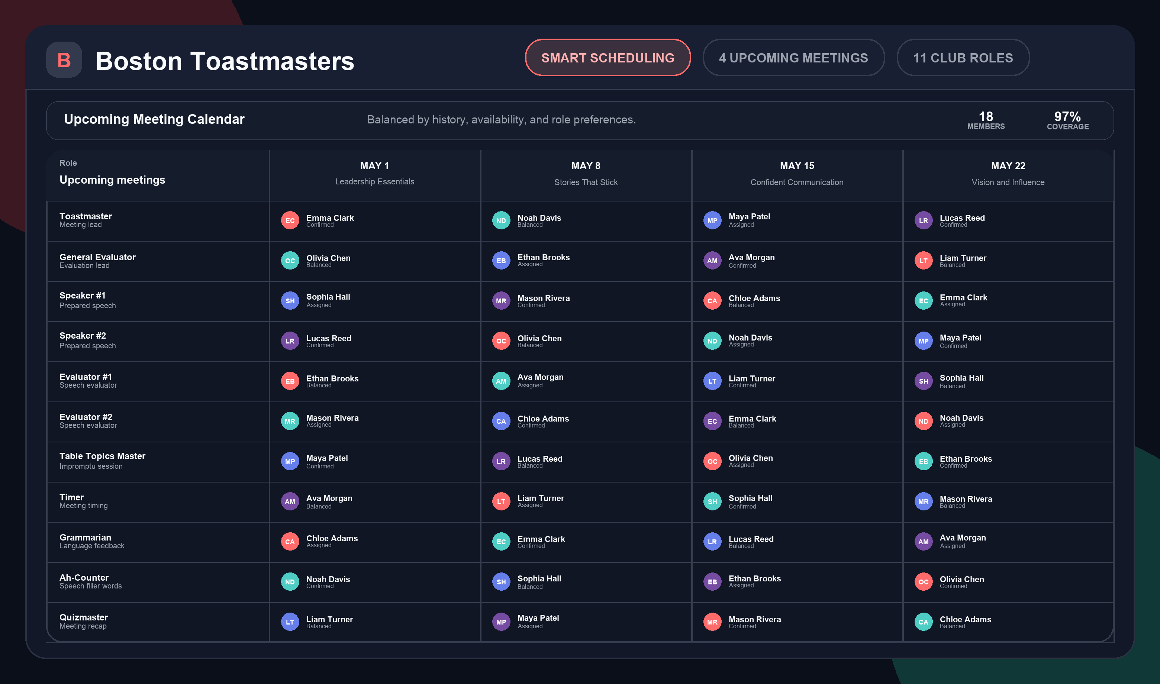The image size is (1160, 684).
Task: View the 4 Upcoming Meetings panel
Action: click(x=793, y=58)
